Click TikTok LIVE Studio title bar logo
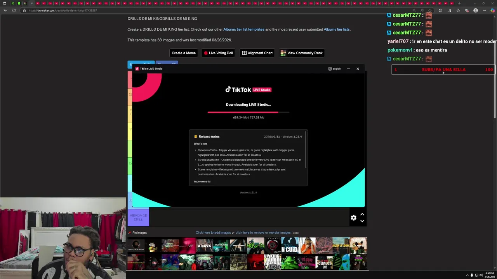 [x=137, y=69]
